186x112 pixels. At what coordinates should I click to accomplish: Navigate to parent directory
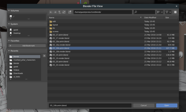(60, 12)
